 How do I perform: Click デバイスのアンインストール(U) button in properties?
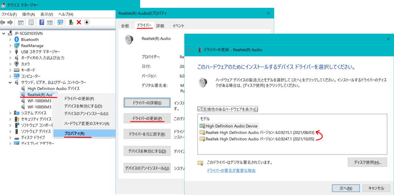tap(147, 168)
